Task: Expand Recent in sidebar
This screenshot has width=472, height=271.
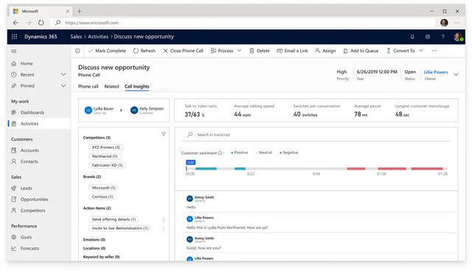Action: point(63,74)
